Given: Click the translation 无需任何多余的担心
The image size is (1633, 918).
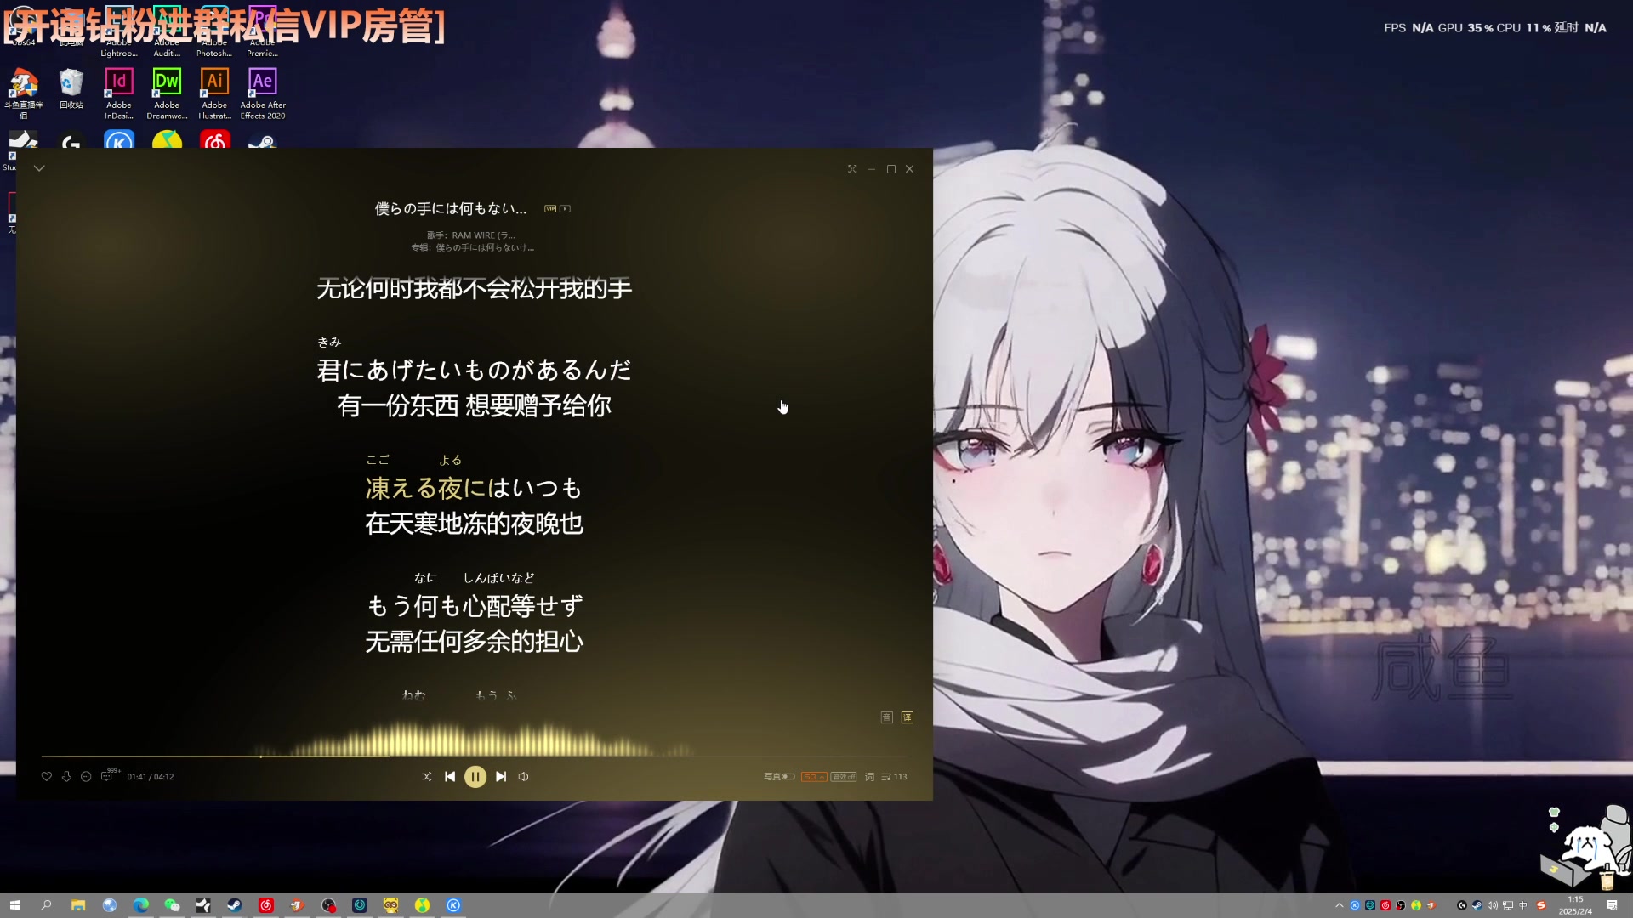Looking at the screenshot, I should click(x=475, y=642).
